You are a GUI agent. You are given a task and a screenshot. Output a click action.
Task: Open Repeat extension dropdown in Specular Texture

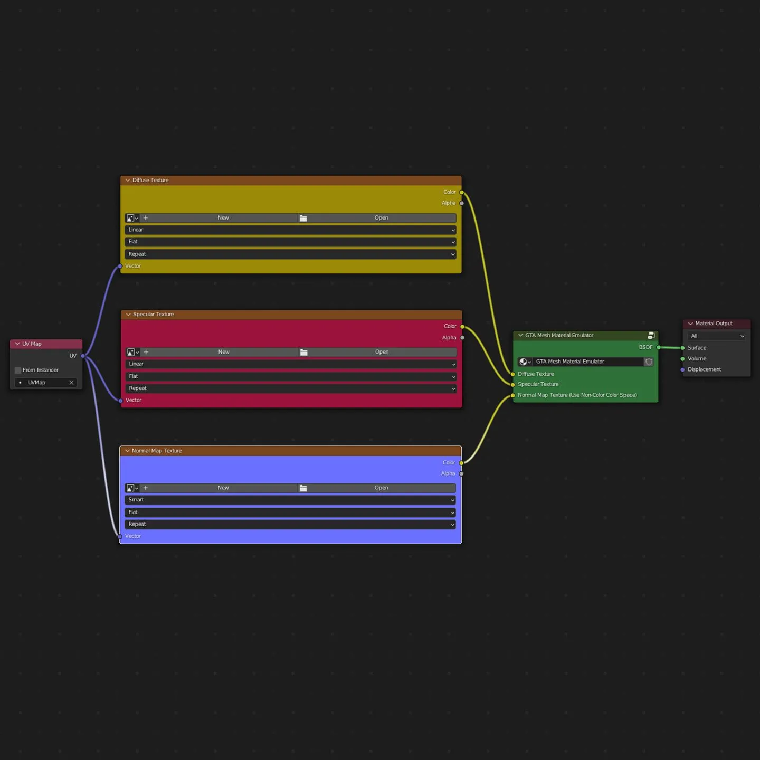(x=290, y=388)
